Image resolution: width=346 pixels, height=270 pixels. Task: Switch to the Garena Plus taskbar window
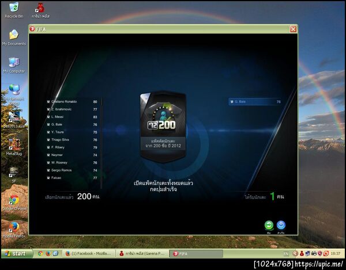142,254
